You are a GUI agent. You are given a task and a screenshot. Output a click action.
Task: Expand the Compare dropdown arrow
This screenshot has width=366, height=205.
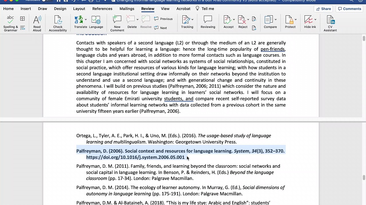[275, 20]
